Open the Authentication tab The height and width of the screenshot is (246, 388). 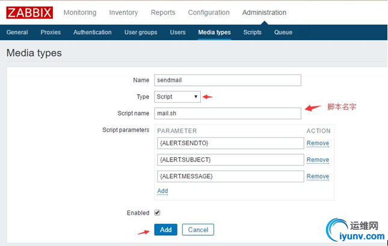[93, 32]
